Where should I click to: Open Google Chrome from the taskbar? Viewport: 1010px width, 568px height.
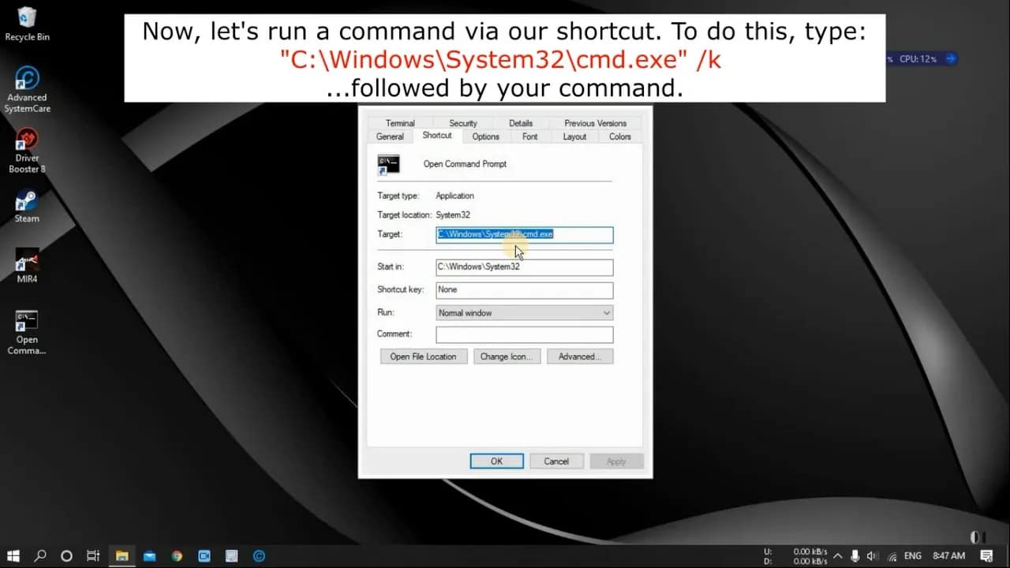point(177,555)
